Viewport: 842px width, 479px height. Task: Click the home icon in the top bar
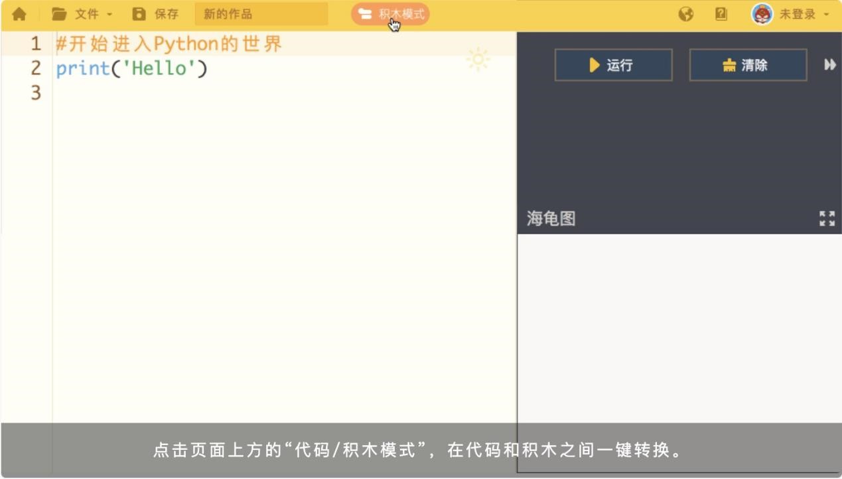click(x=18, y=13)
